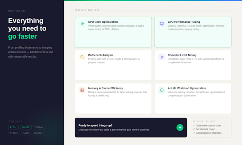Click the 'LLVM/GCC flags, PGO, LTO' description
Viewport: 242px width, 145px height.
pyautogui.click(x=196, y=61)
